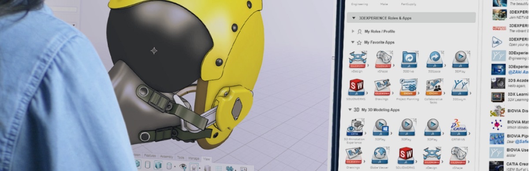Click the eye visibility icon in View toolbar

(183, 167)
